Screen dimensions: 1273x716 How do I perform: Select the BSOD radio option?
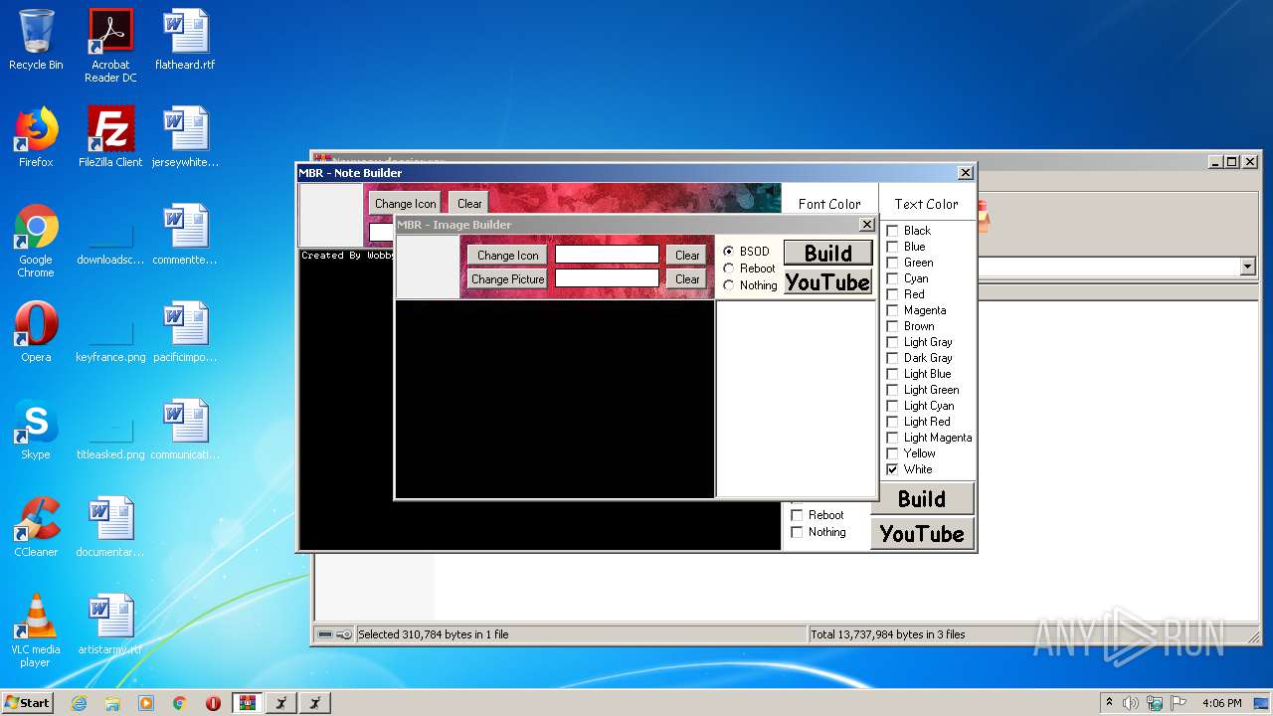pyautogui.click(x=747, y=252)
